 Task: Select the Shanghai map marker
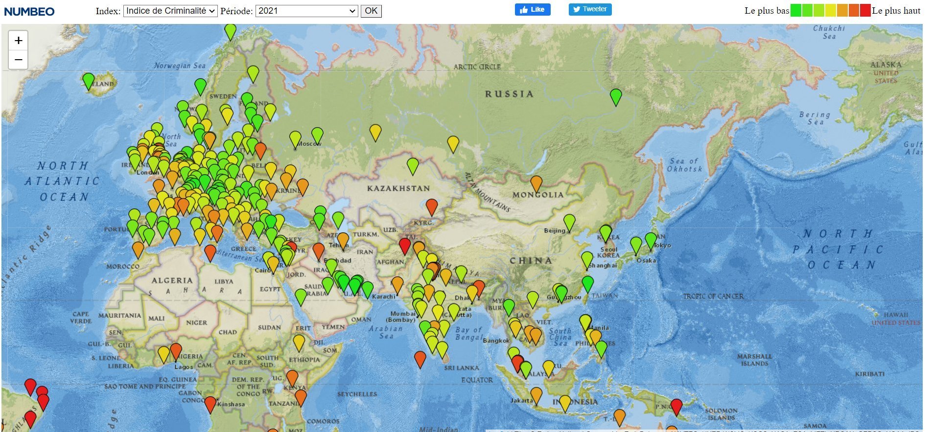(587, 260)
